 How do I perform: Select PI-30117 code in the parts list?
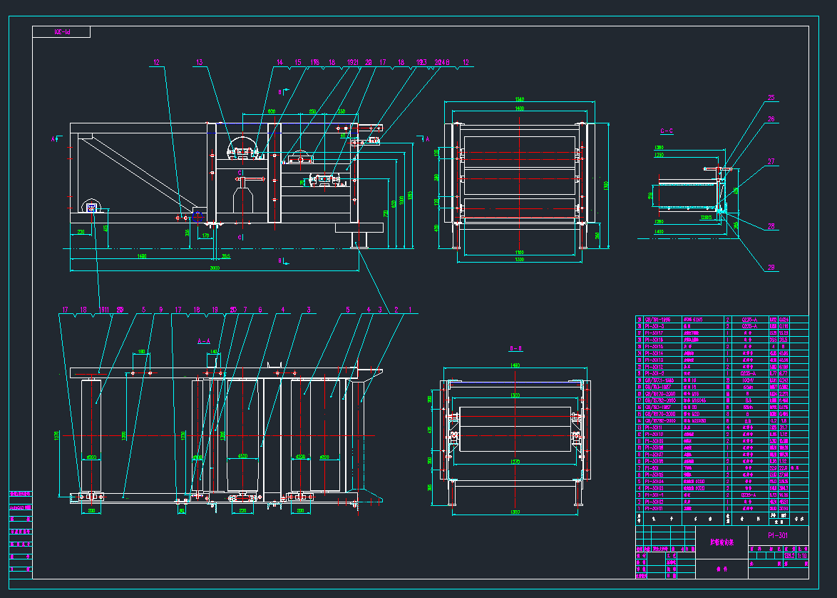click(x=654, y=333)
